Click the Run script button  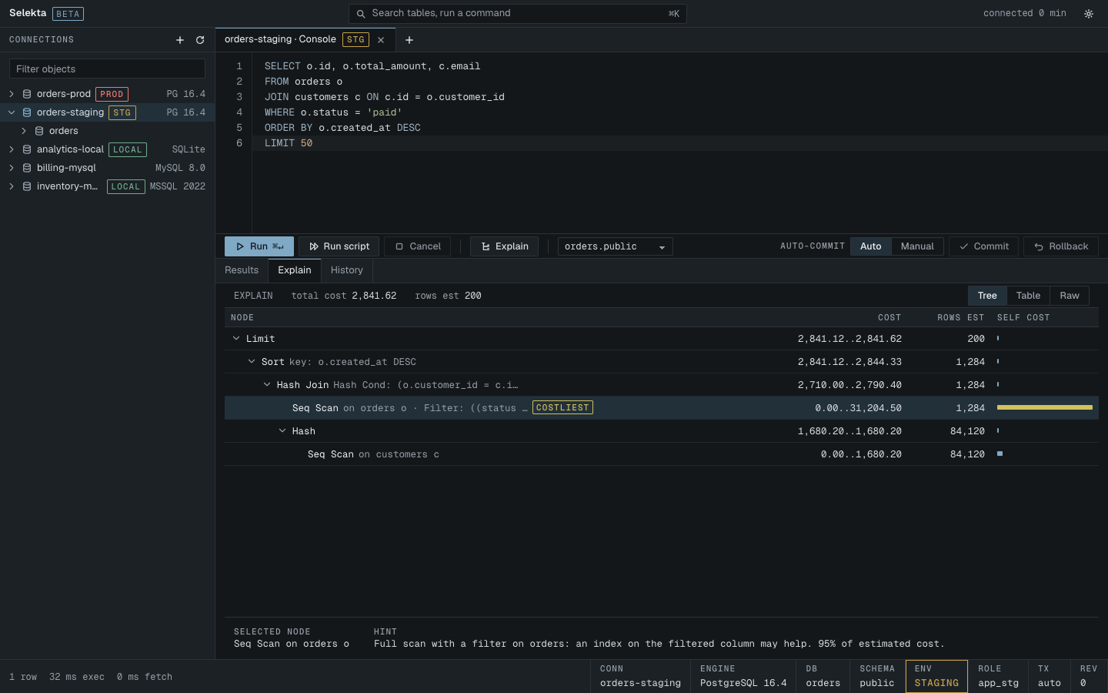tap(339, 246)
